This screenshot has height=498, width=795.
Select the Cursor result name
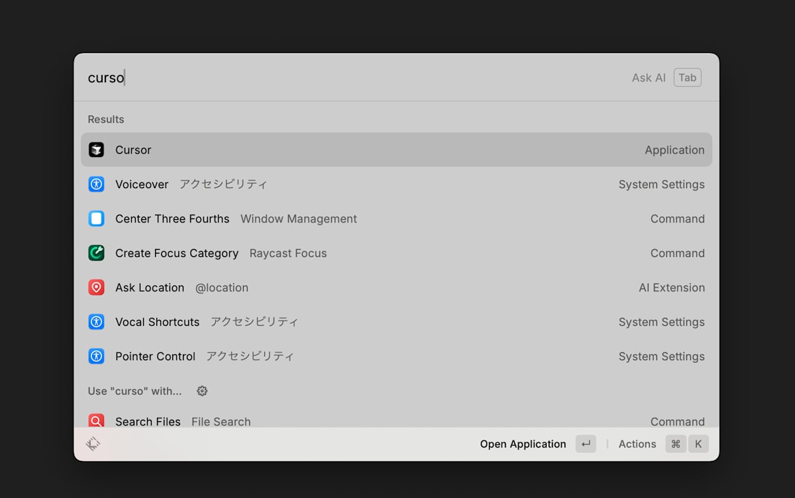133,150
